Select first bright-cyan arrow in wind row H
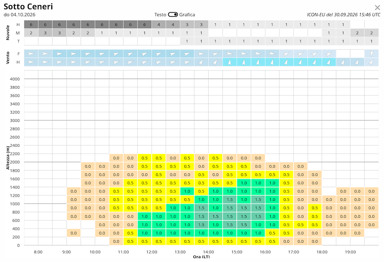384x262 pixels. [x=230, y=62]
